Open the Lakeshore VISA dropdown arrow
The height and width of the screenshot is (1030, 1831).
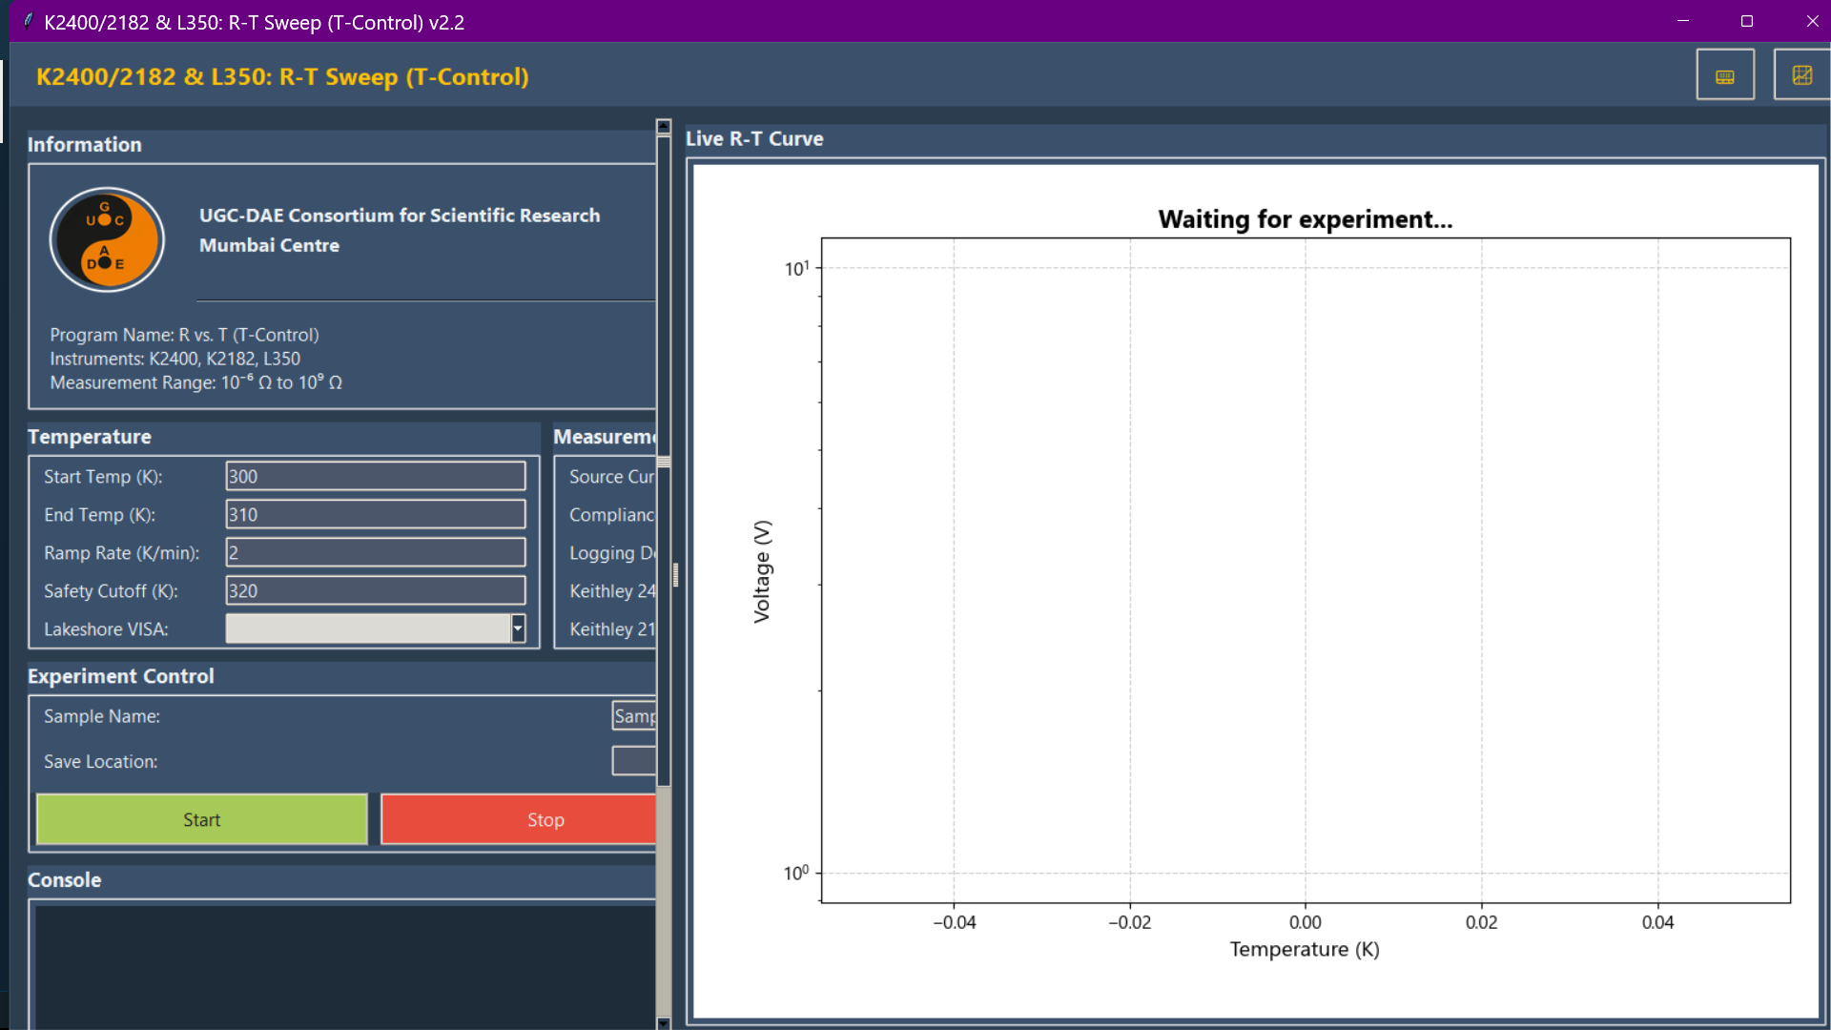pyautogui.click(x=518, y=628)
